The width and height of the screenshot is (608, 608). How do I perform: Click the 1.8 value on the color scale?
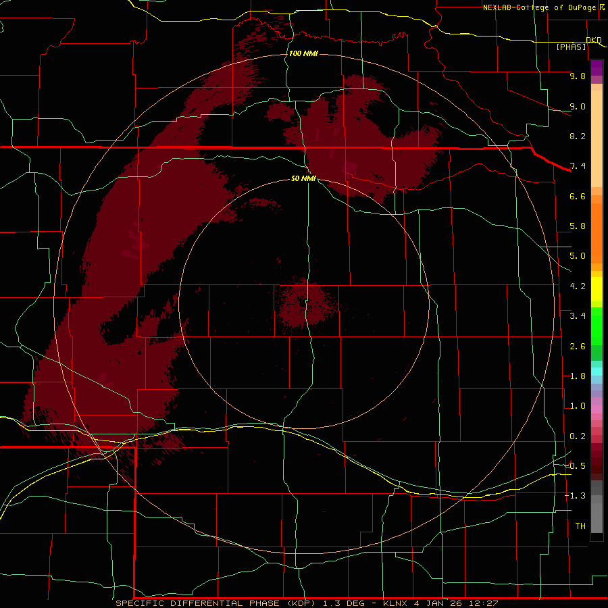coord(578,376)
